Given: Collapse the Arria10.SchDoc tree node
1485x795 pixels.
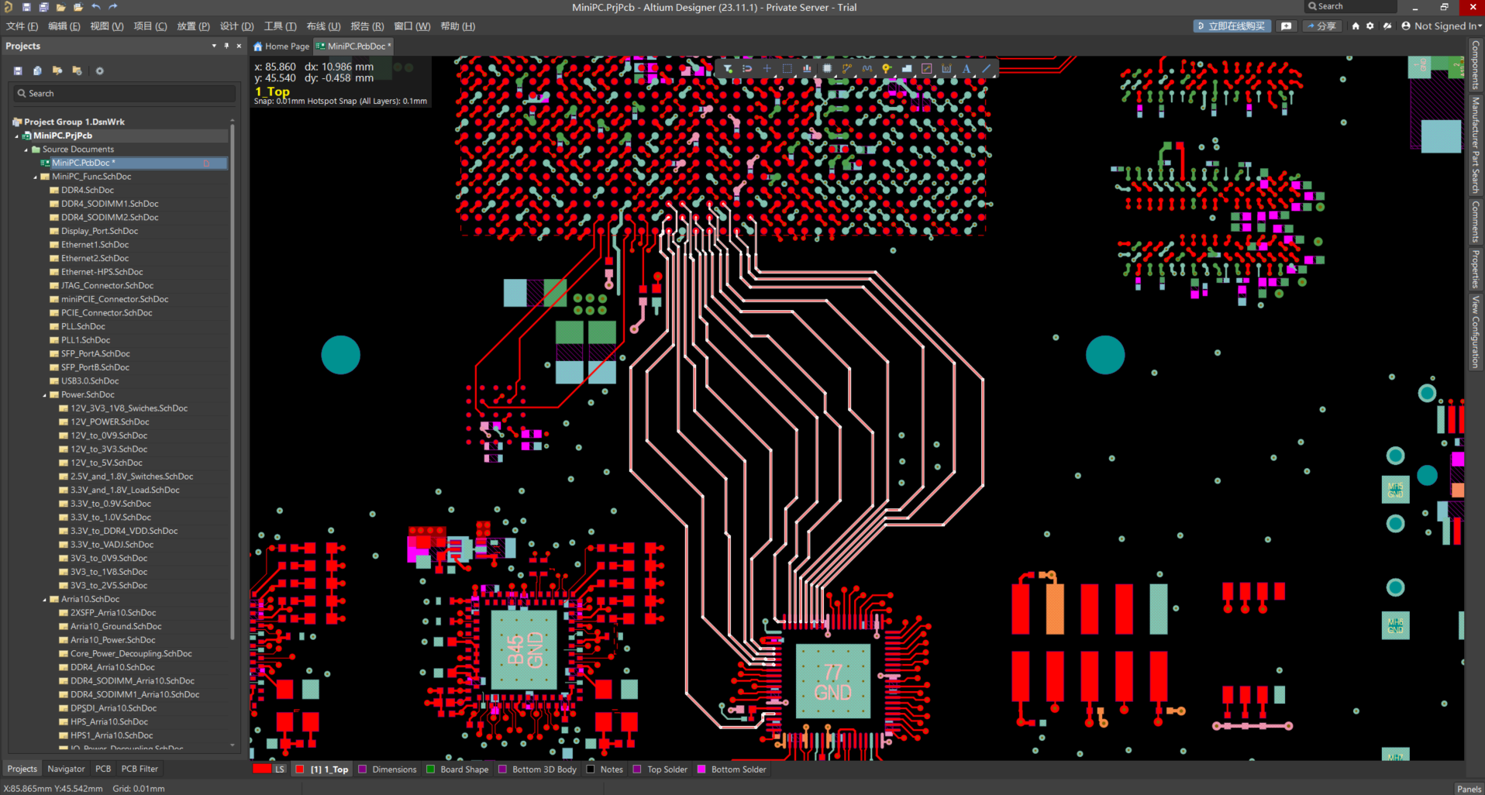Looking at the screenshot, I should (x=45, y=600).
